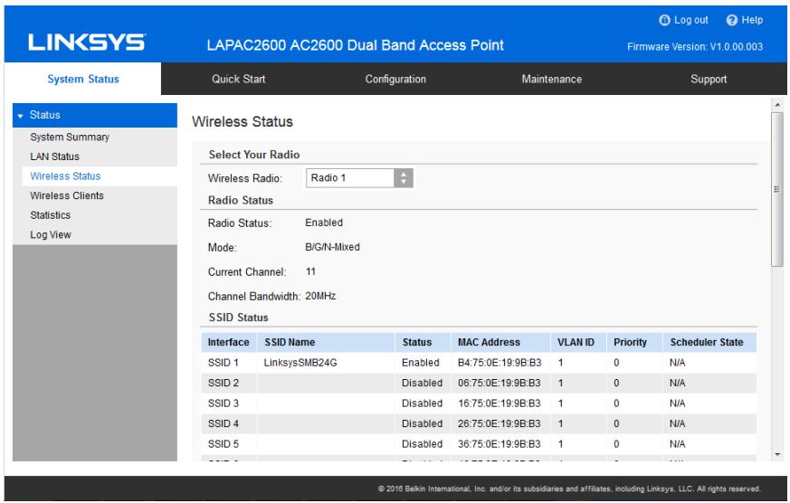
Task: Open the Wireless Radio dropdown
Action: [x=359, y=177]
